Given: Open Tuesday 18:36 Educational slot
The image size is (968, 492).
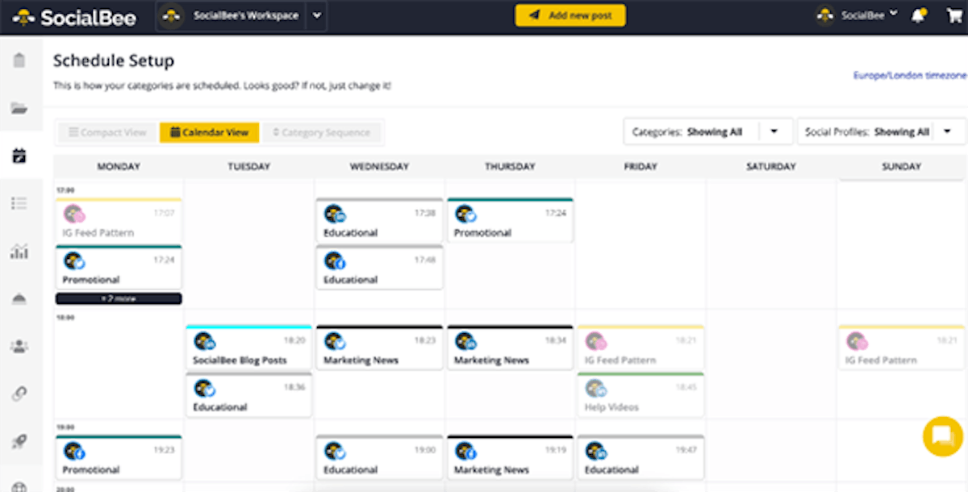Looking at the screenshot, I should tap(248, 394).
